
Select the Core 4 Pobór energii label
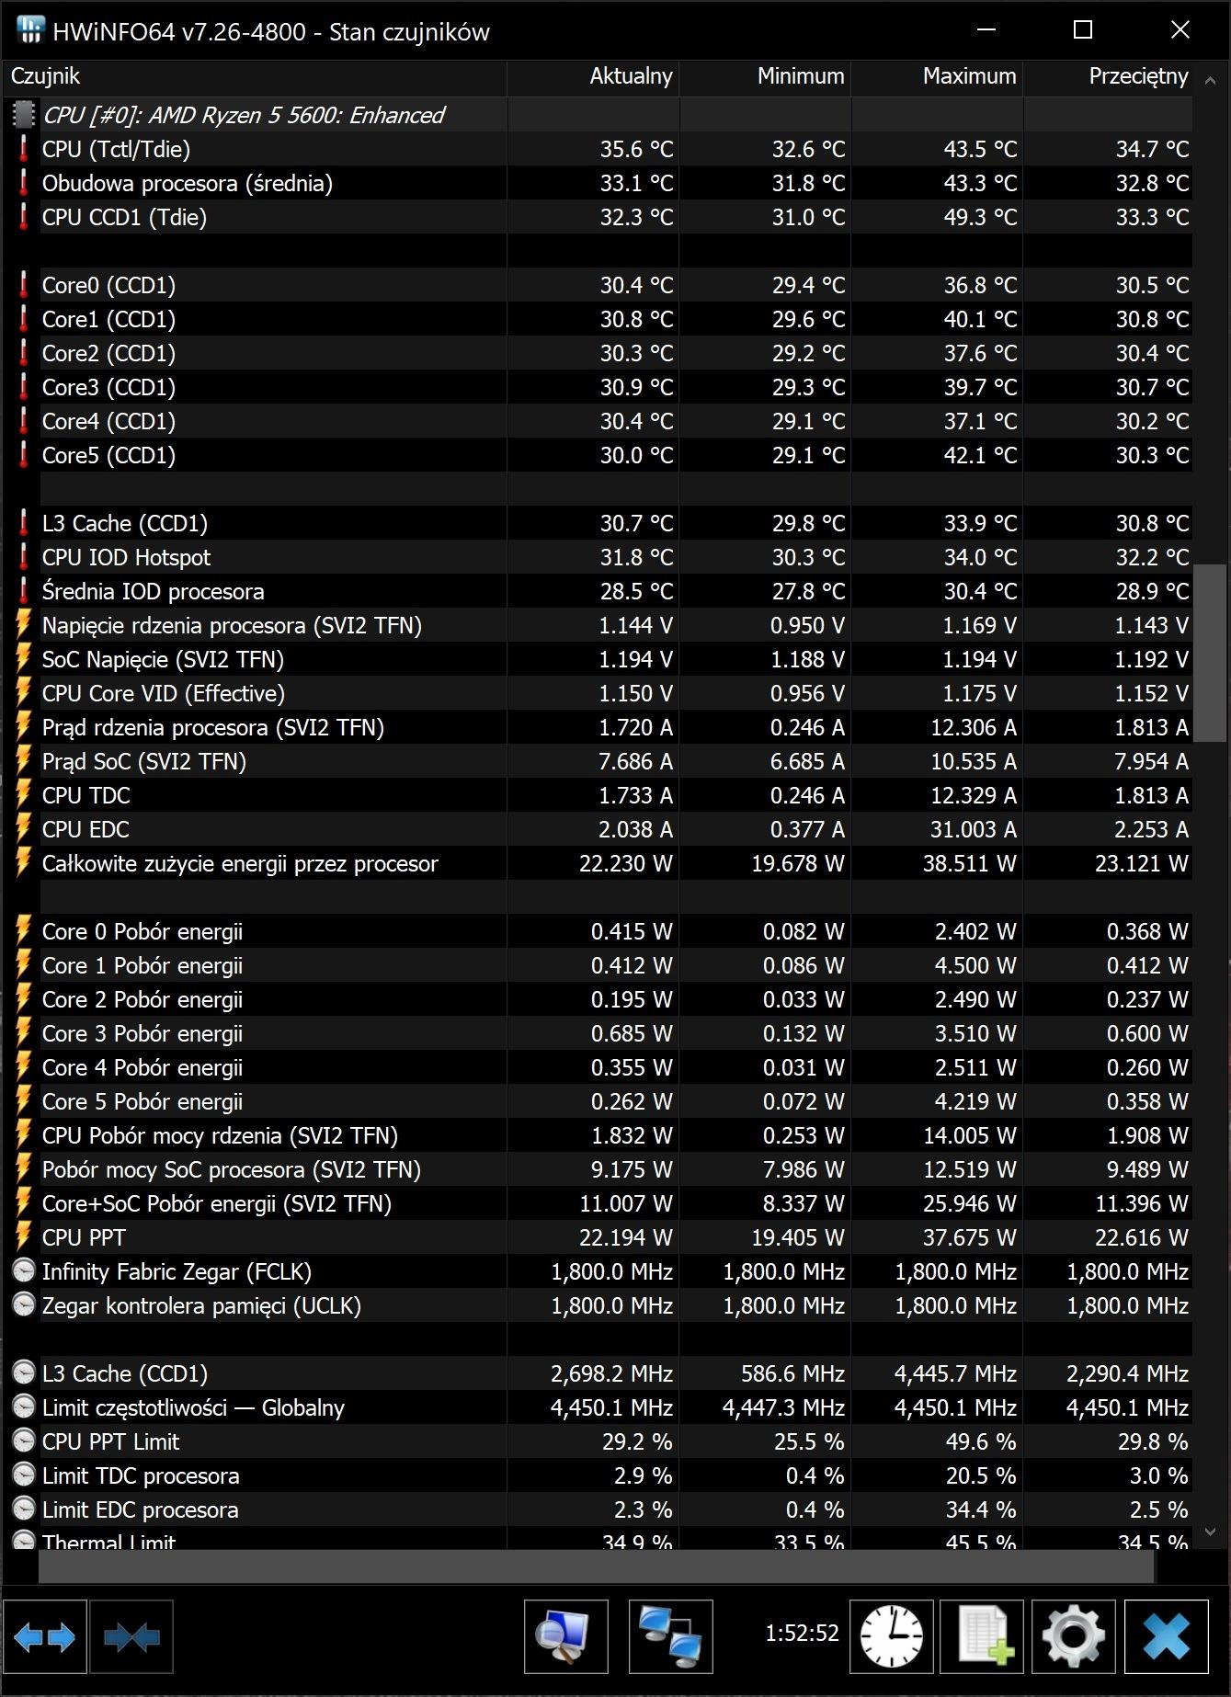pyautogui.click(x=142, y=1067)
